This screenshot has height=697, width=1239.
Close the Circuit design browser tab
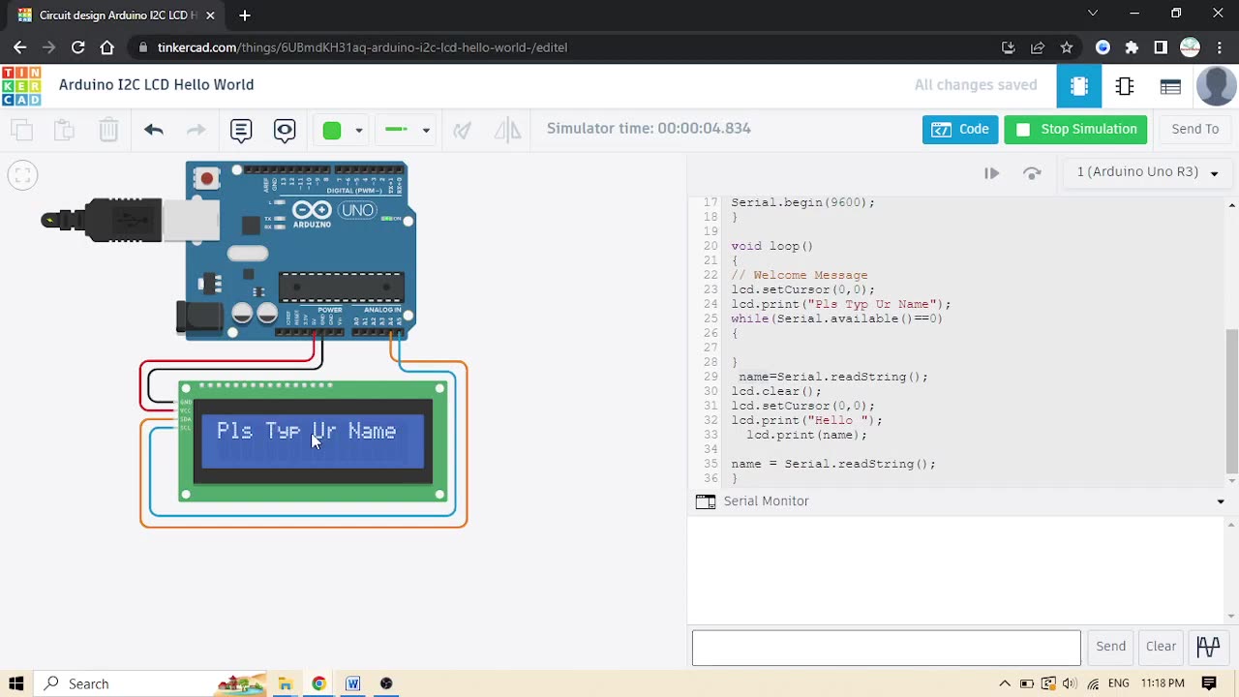point(212,15)
